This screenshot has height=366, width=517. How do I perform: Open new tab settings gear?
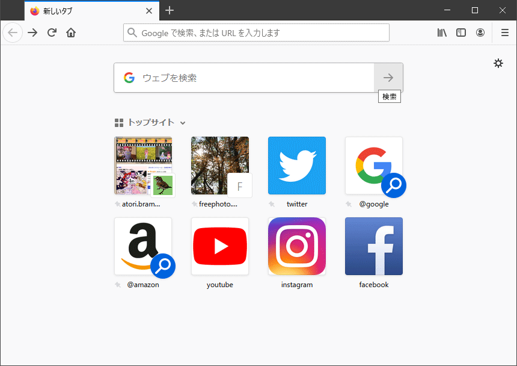(498, 63)
